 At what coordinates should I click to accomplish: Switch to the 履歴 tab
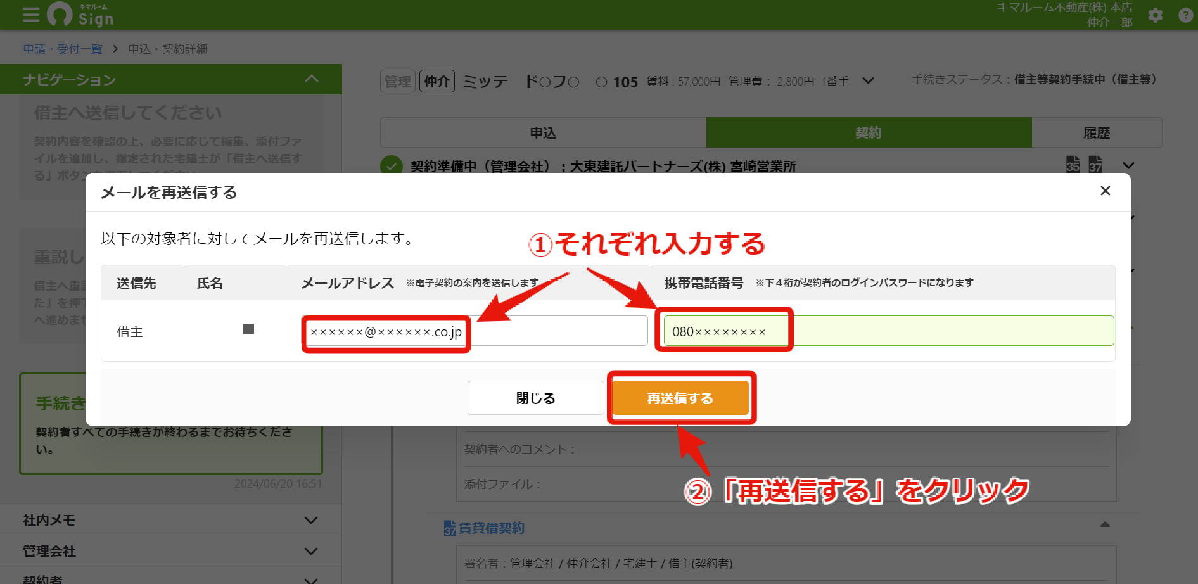(x=1097, y=132)
